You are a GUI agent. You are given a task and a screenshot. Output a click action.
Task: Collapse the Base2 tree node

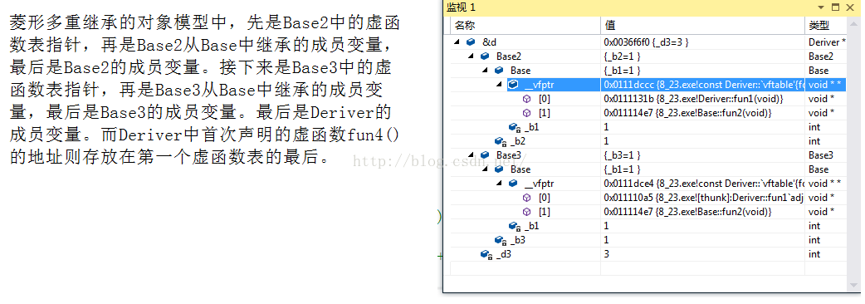pyautogui.click(x=472, y=56)
